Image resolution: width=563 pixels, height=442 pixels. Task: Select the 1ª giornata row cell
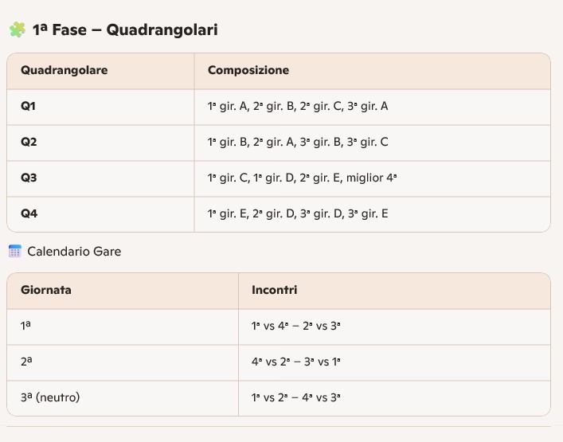click(x=26, y=326)
